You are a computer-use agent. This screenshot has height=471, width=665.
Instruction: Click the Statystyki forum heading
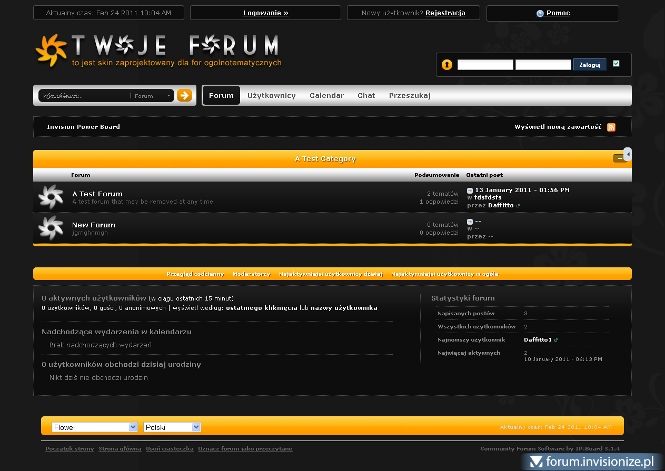point(463,298)
